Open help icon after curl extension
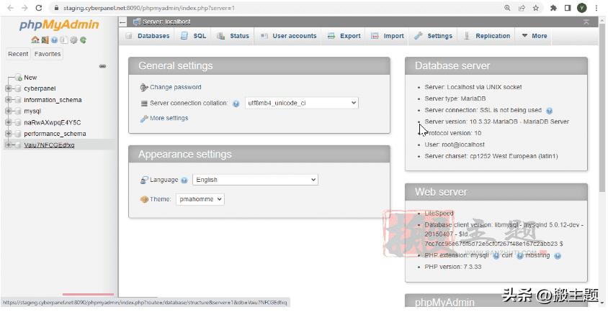The height and width of the screenshot is (312, 608). coord(520,256)
